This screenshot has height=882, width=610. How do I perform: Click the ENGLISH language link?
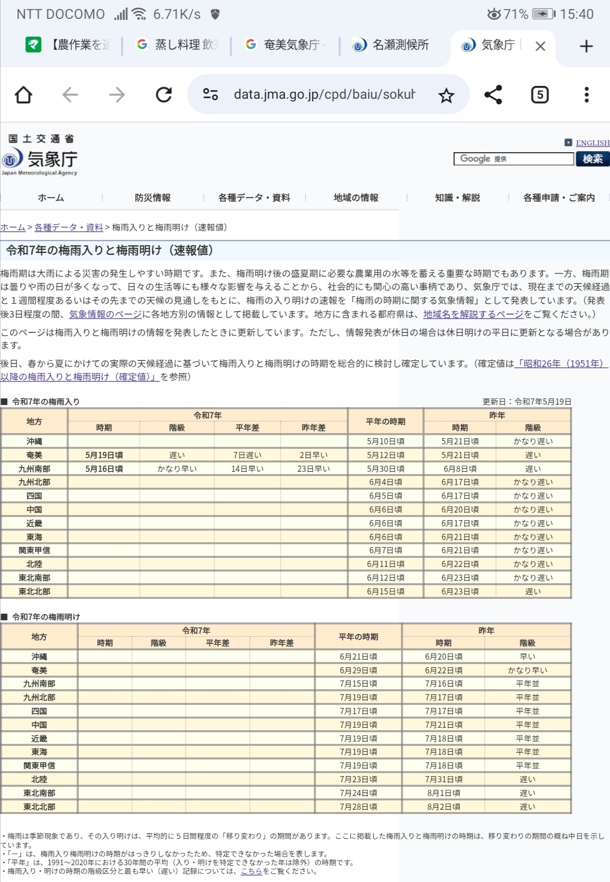pos(592,143)
